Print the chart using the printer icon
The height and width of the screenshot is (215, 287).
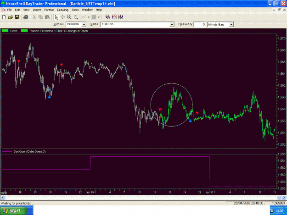(x=26, y=17)
